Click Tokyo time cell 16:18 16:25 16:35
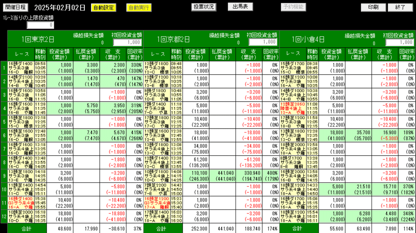The width and height of the screenshot is (416, 233). 40,216
